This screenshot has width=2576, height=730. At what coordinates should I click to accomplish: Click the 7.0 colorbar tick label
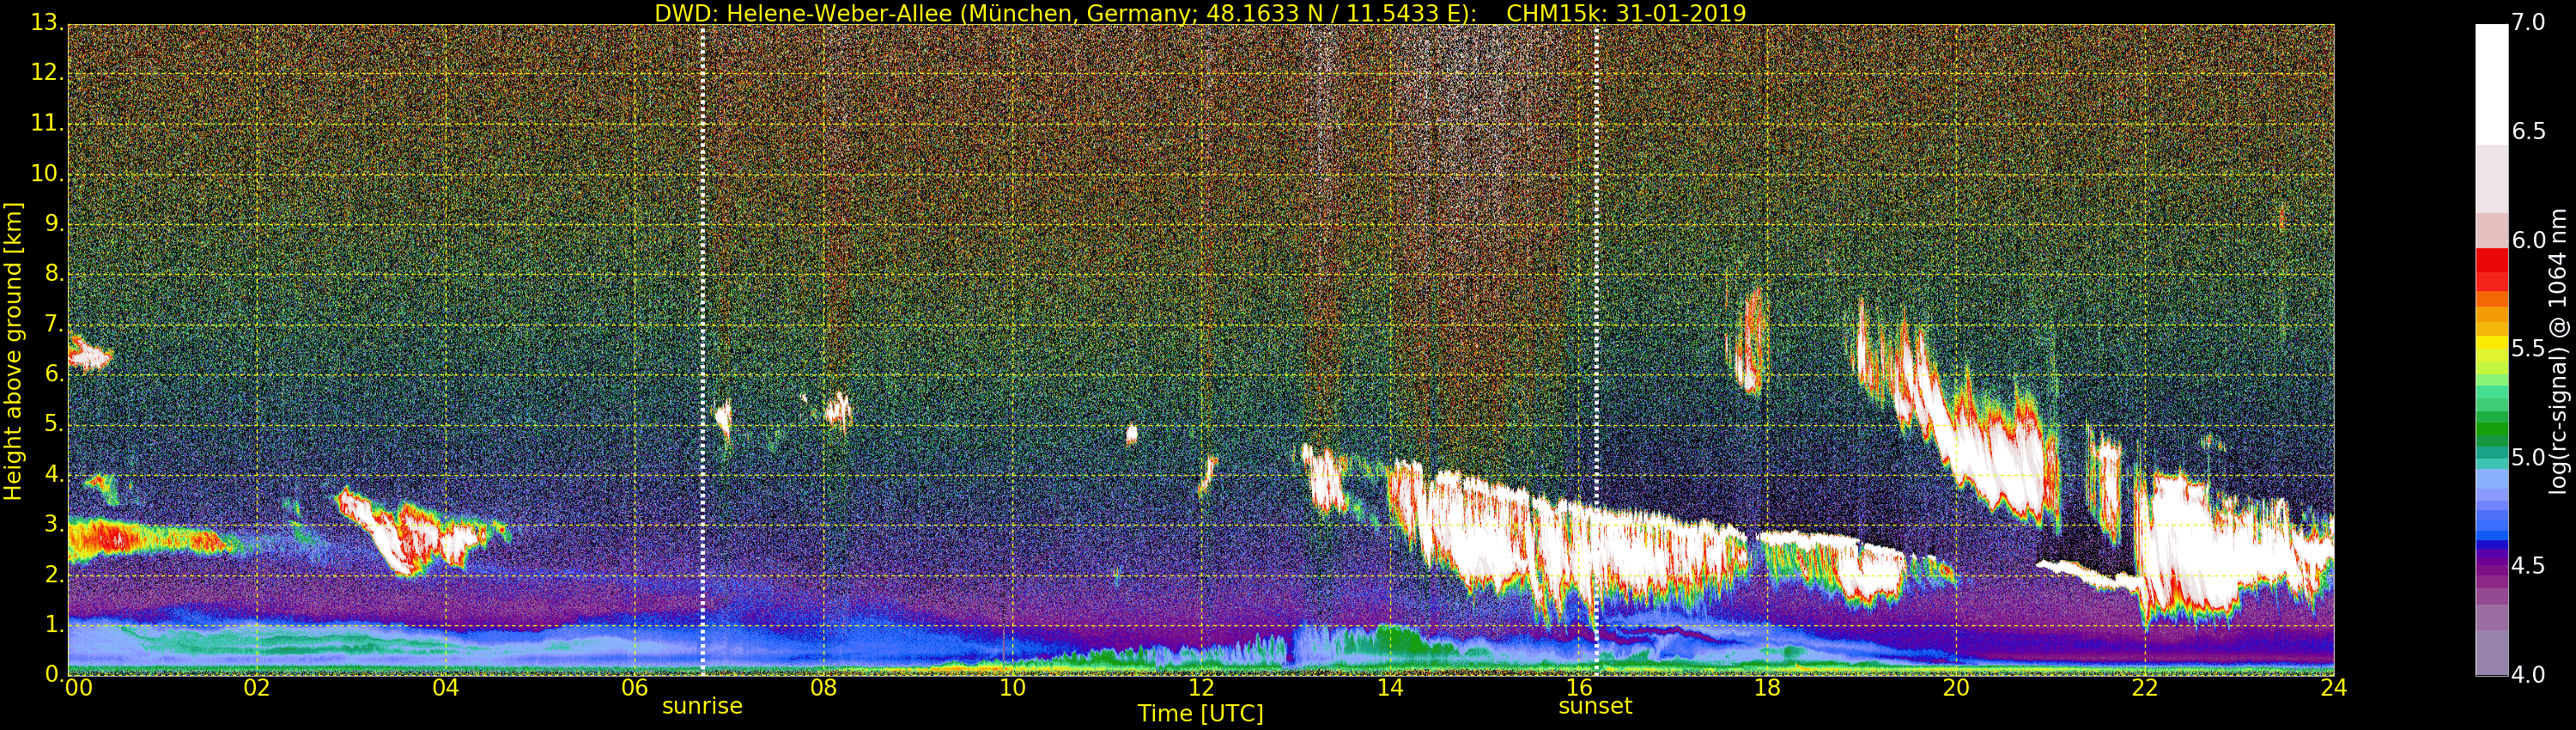(2529, 22)
